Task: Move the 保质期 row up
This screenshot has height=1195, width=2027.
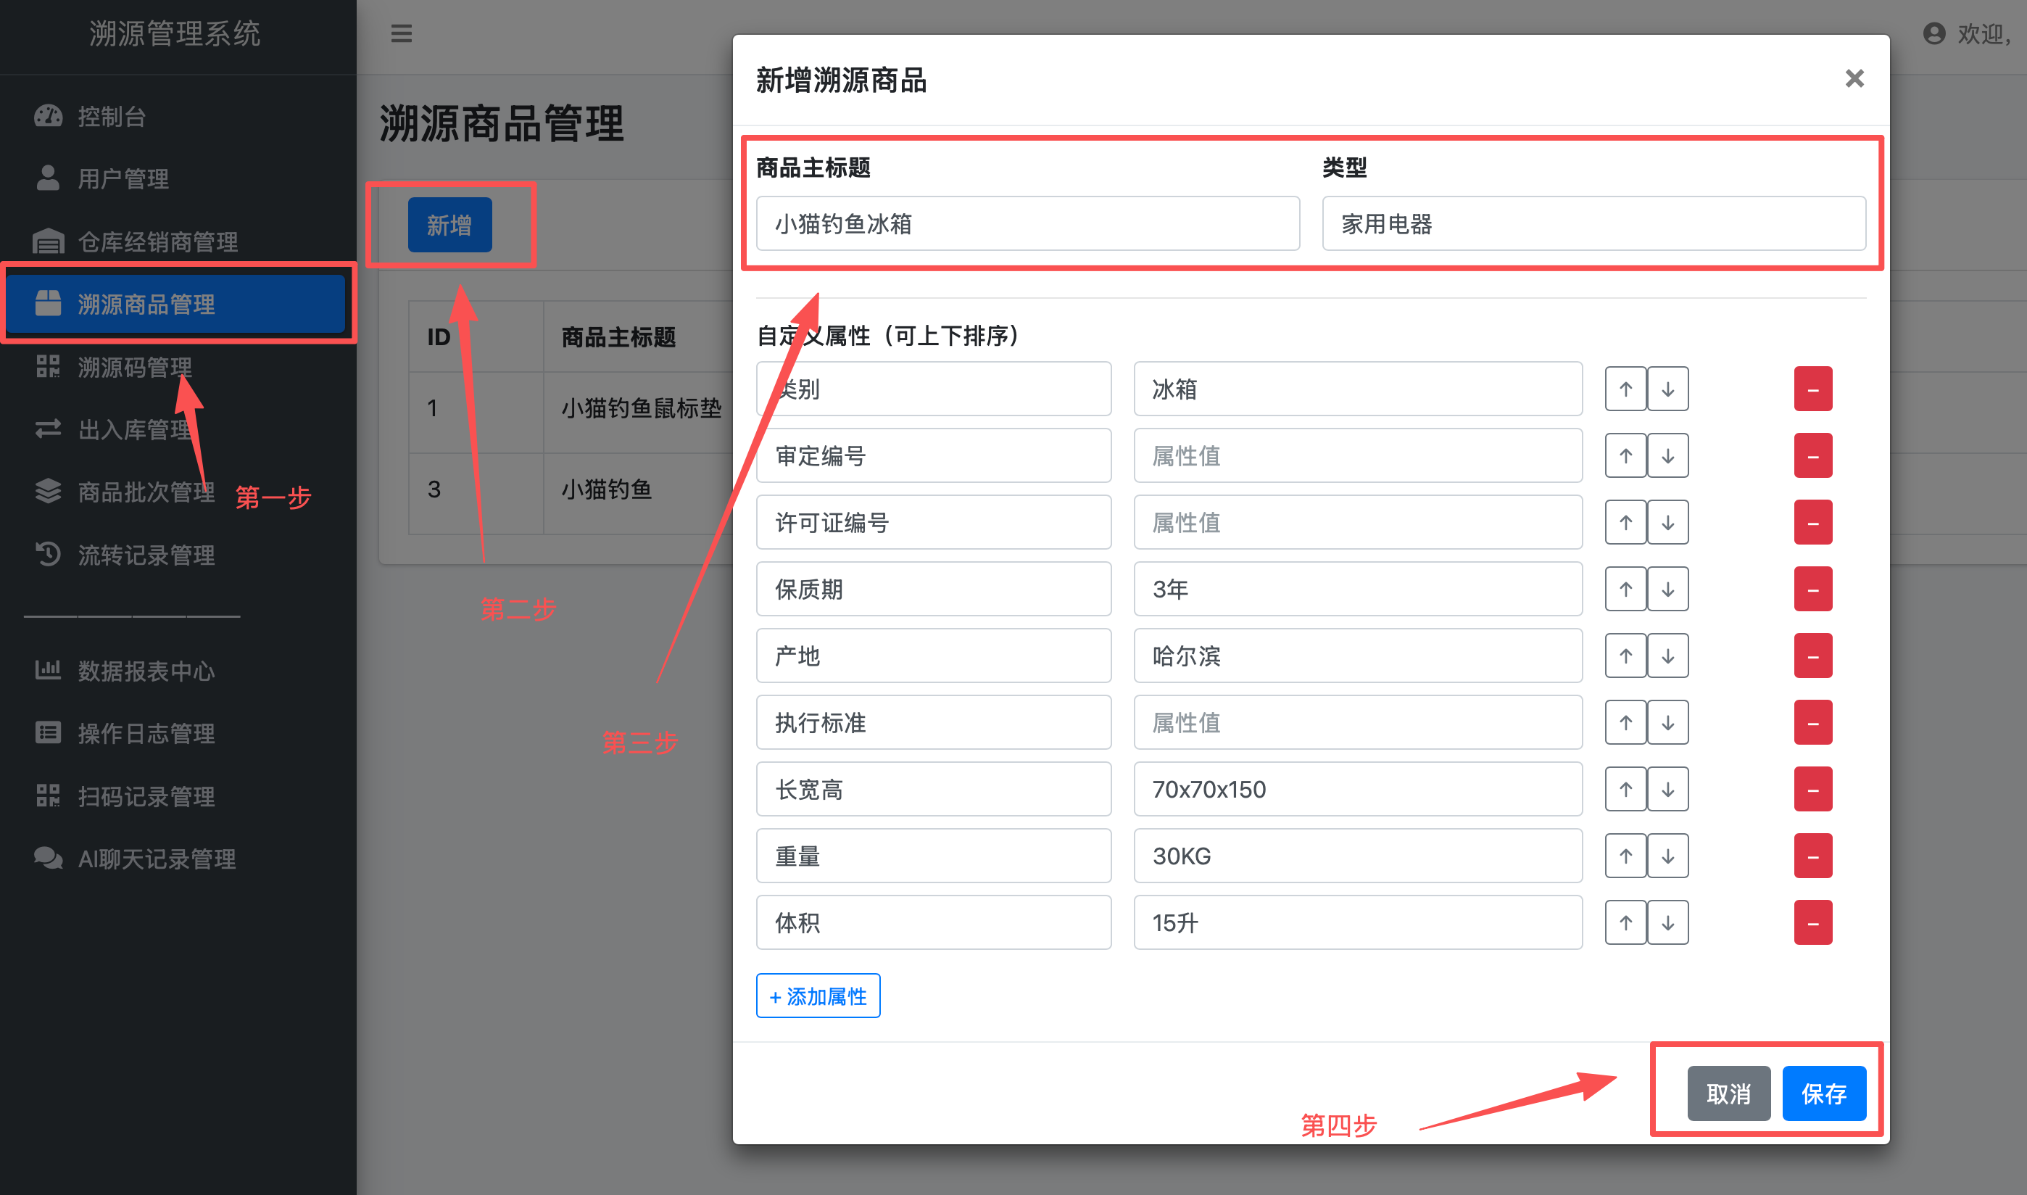Action: point(1625,590)
